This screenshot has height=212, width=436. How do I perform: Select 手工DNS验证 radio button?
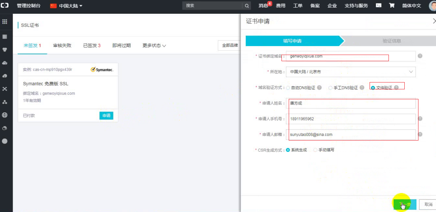[x=330, y=88]
